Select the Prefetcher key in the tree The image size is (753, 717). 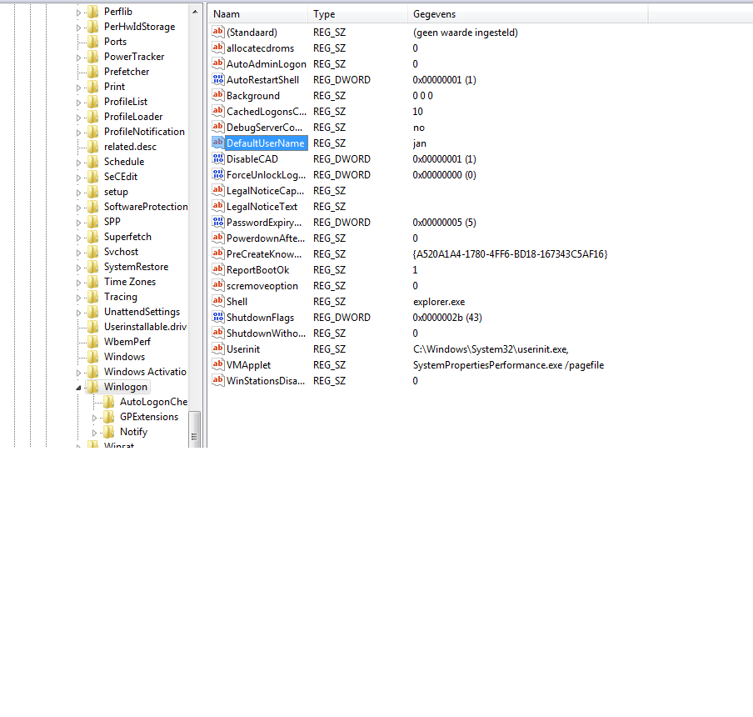127,72
